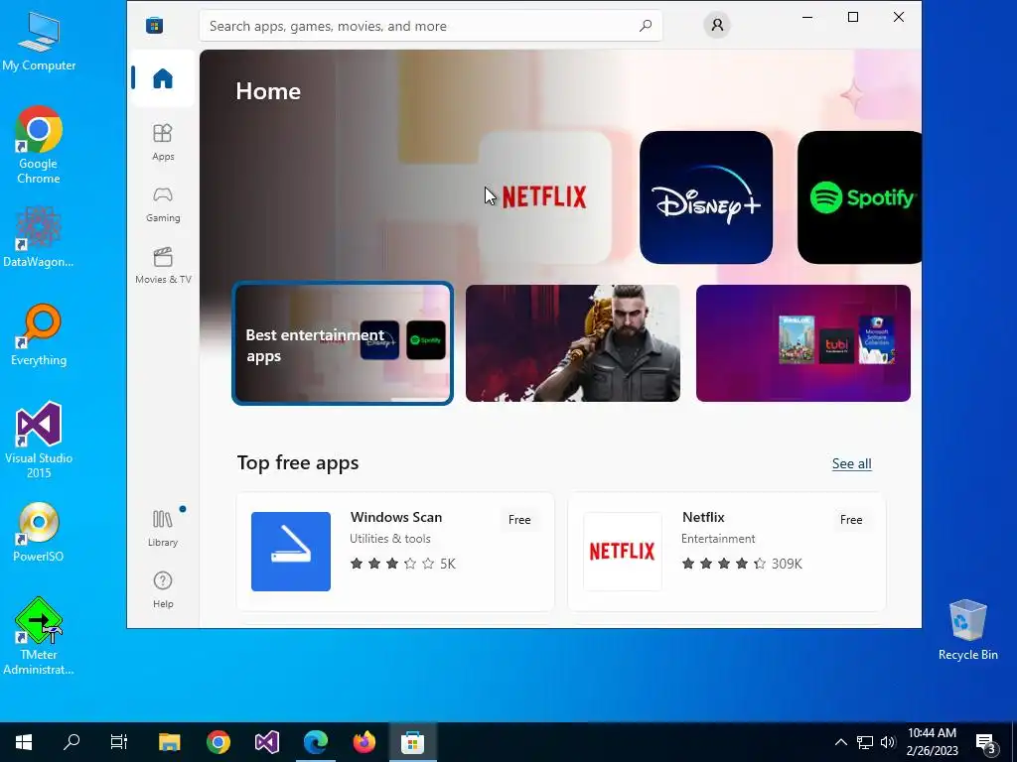Viewport: 1017px width, 762px height.
Task: Open the Roblox and tubi collection banner
Action: (802, 342)
